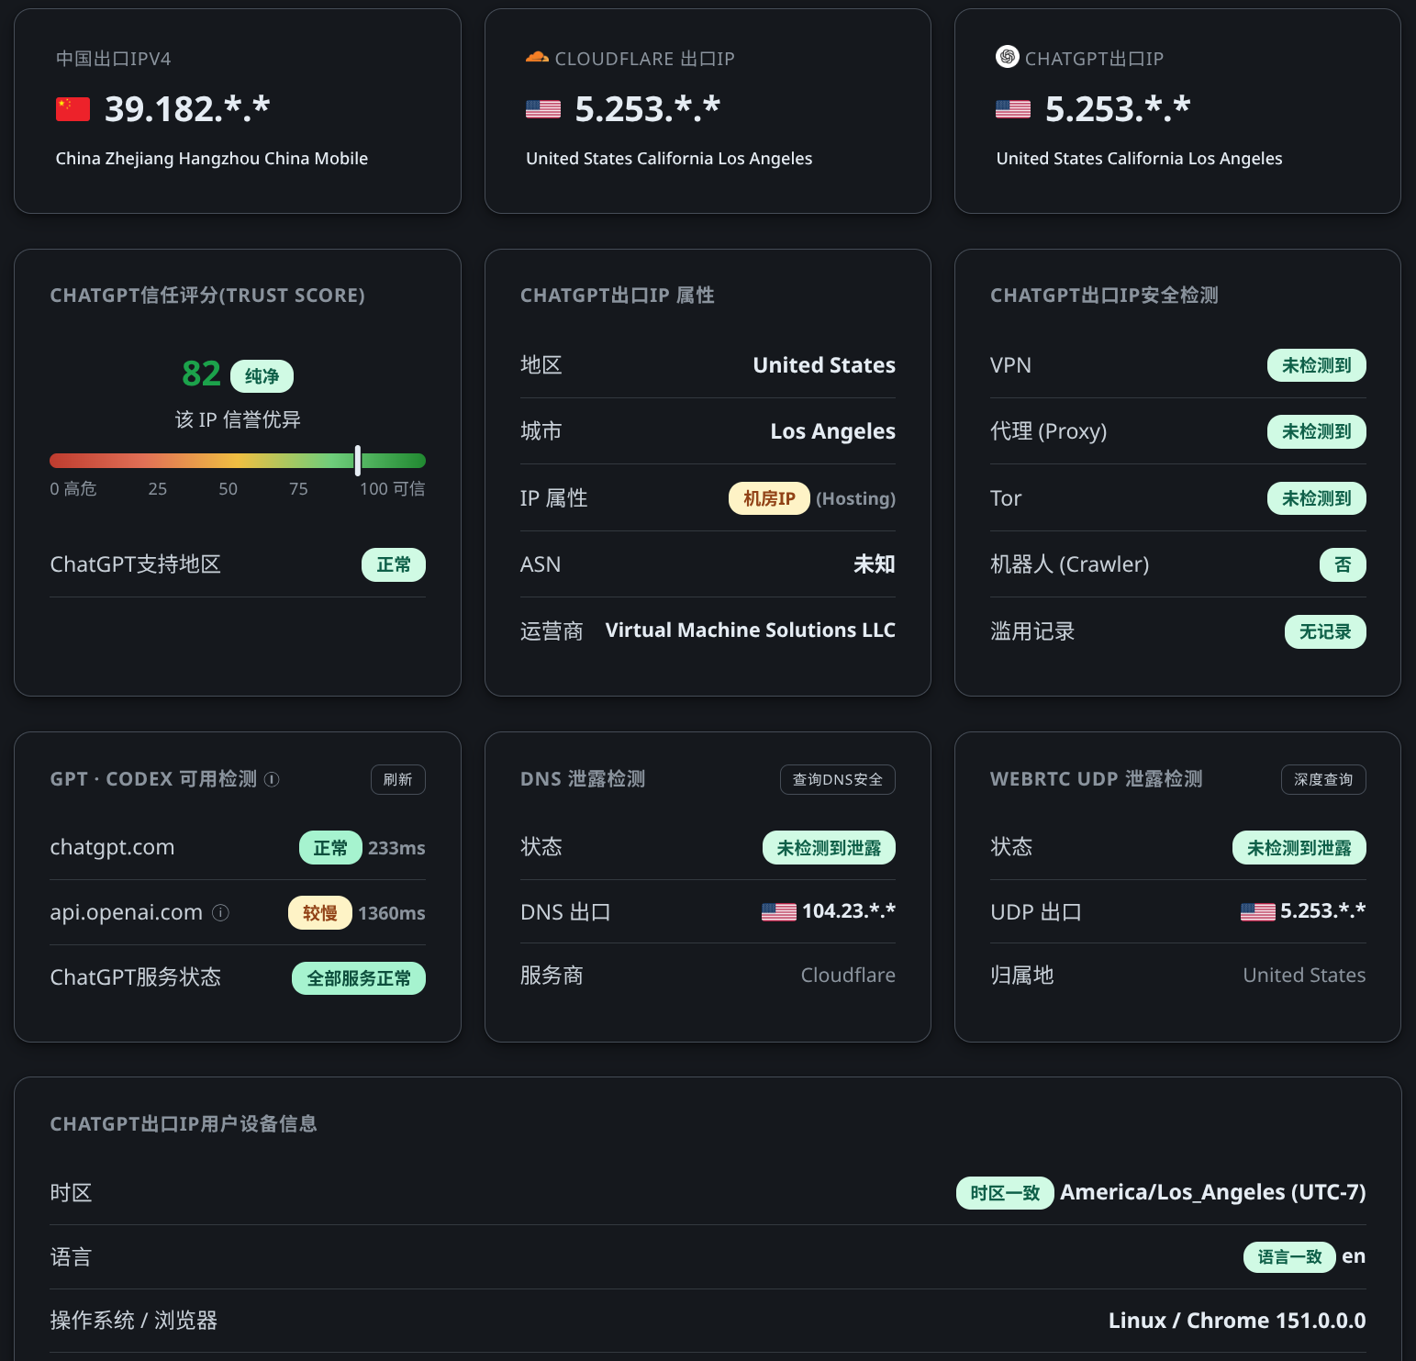
Task: Click the ChatGPT服务状态 row label
Action: pyautogui.click(x=136, y=977)
